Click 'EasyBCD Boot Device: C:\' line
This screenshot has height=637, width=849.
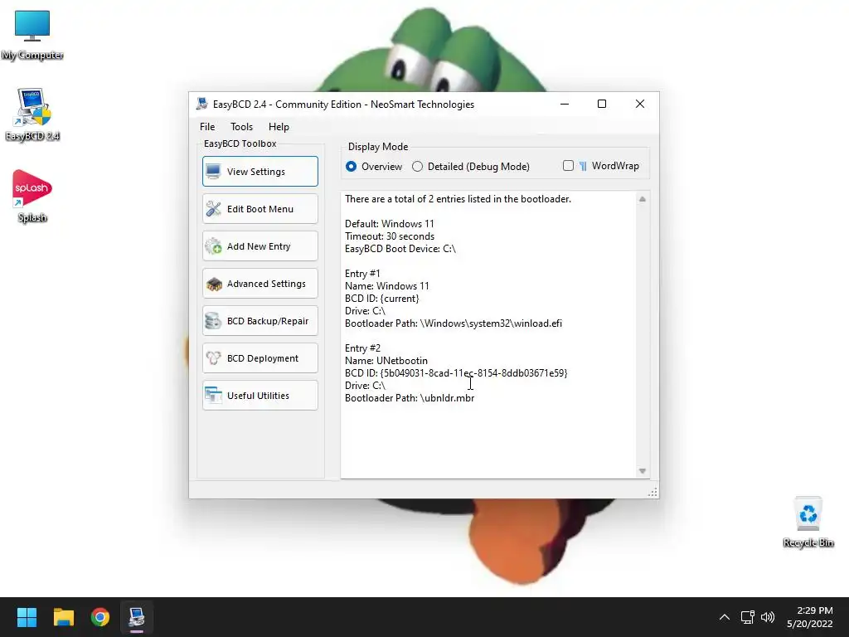pos(400,249)
